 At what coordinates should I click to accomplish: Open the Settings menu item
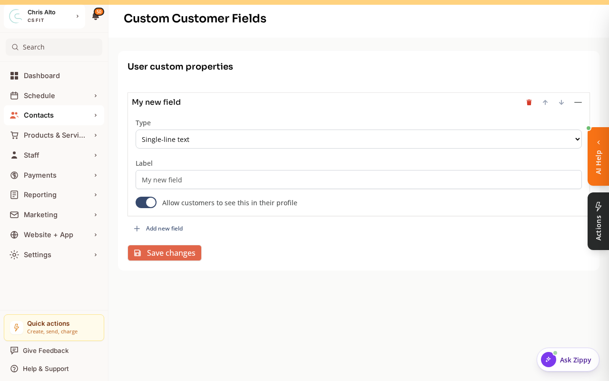[54, 255]
